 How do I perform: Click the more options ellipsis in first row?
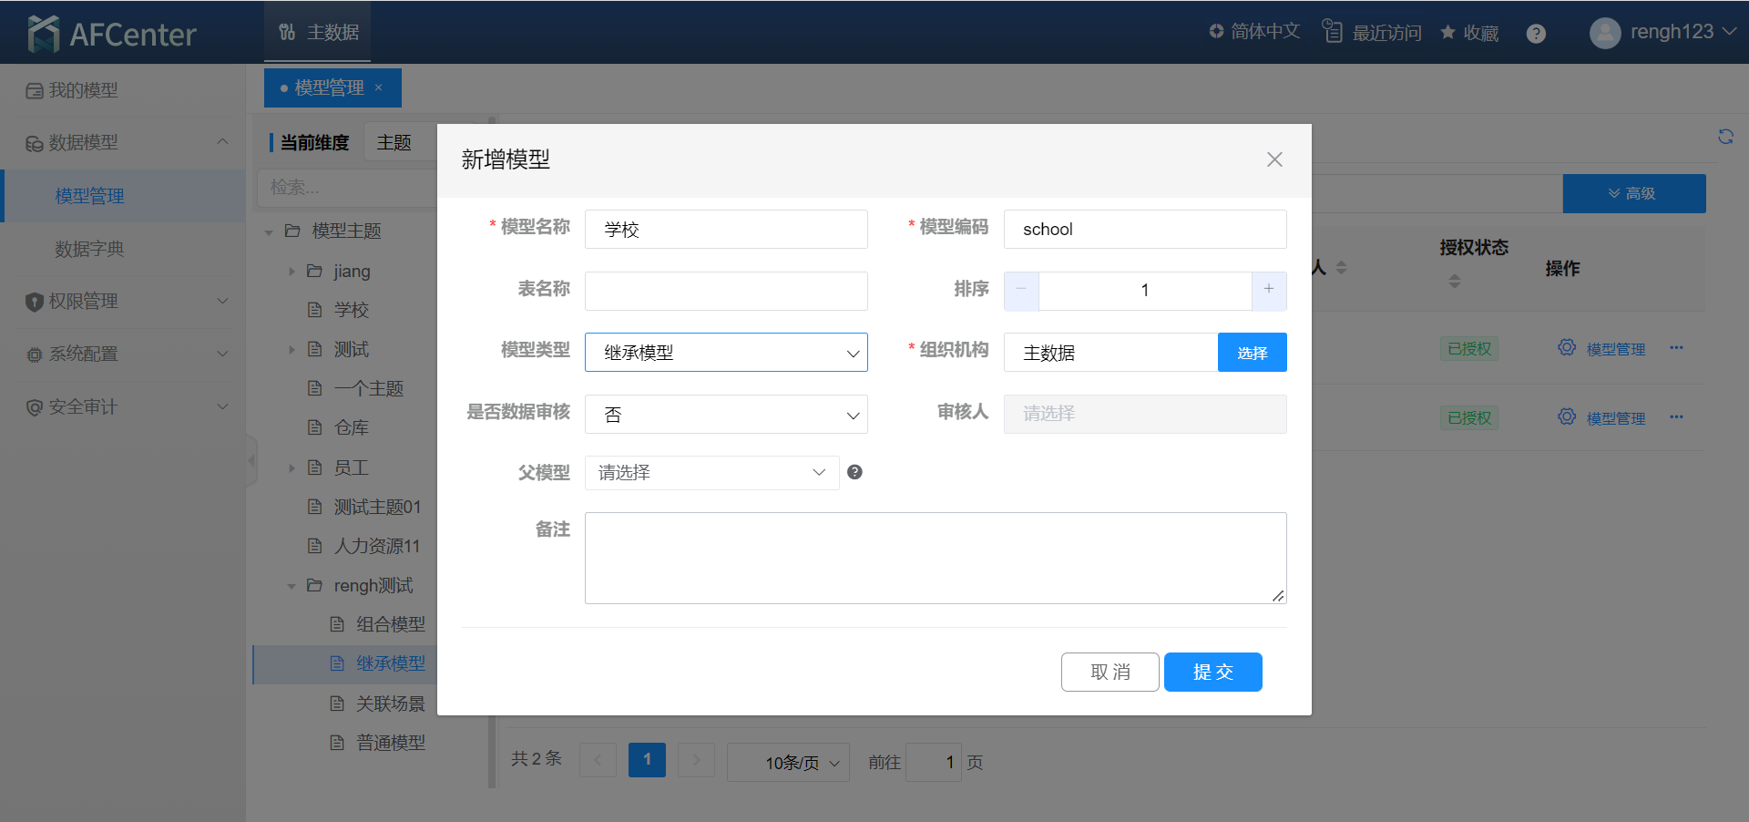[x=1676, y=348]
